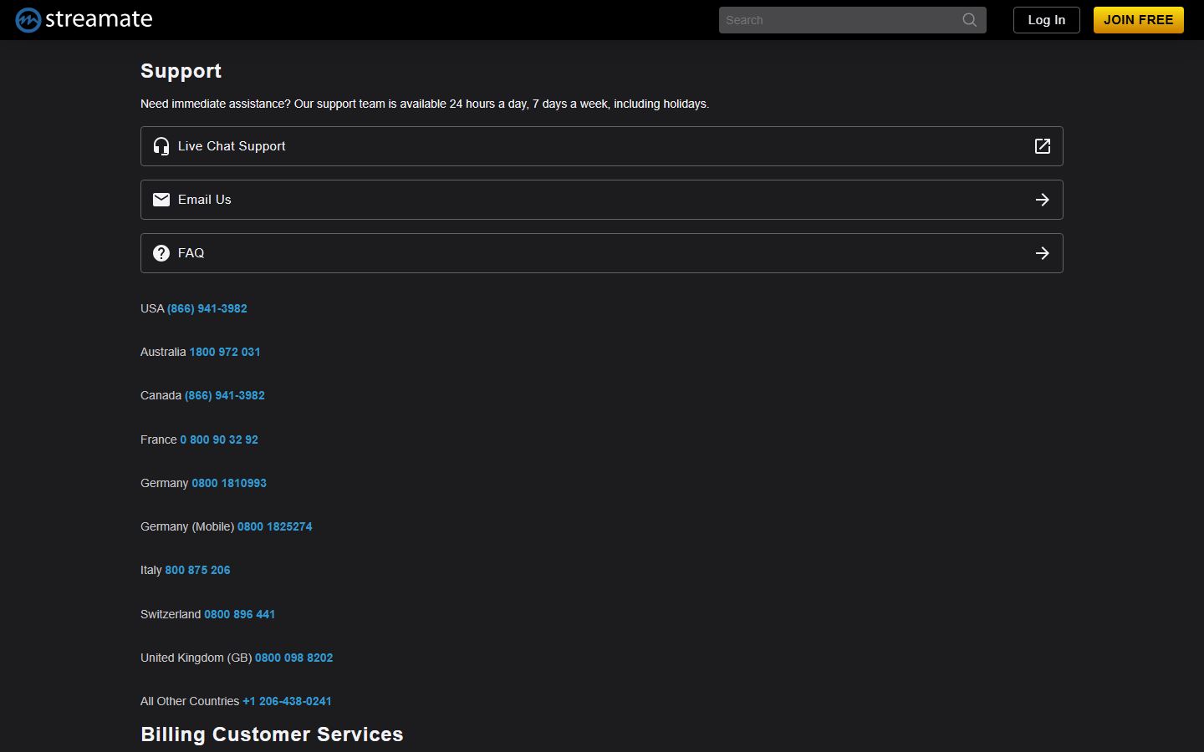The image size is (1204, 752).
Task: Click the question mark icon beside FAQ
Action: pyautogui.click(x=161, y=253)
